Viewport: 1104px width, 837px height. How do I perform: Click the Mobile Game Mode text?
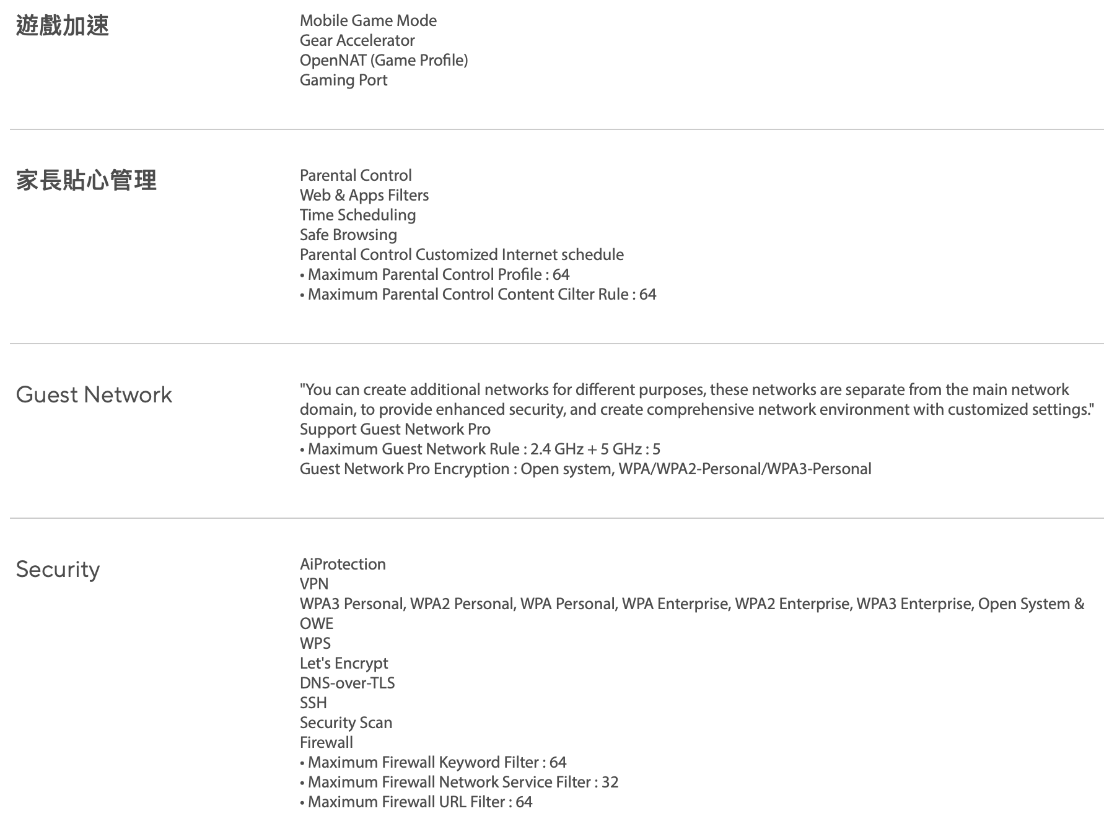click(368, 21)
